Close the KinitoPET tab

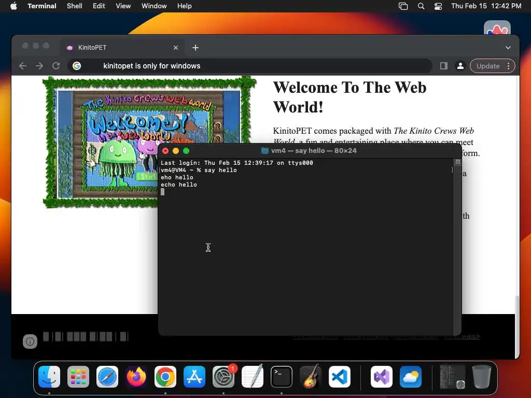pyautogui.click(x=176, y=48)
